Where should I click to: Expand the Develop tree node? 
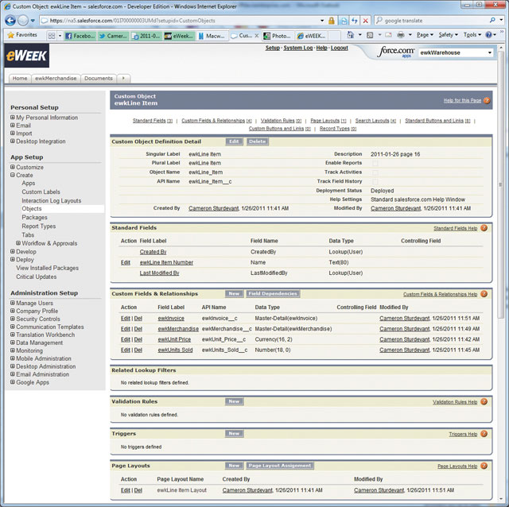(13, 251)
